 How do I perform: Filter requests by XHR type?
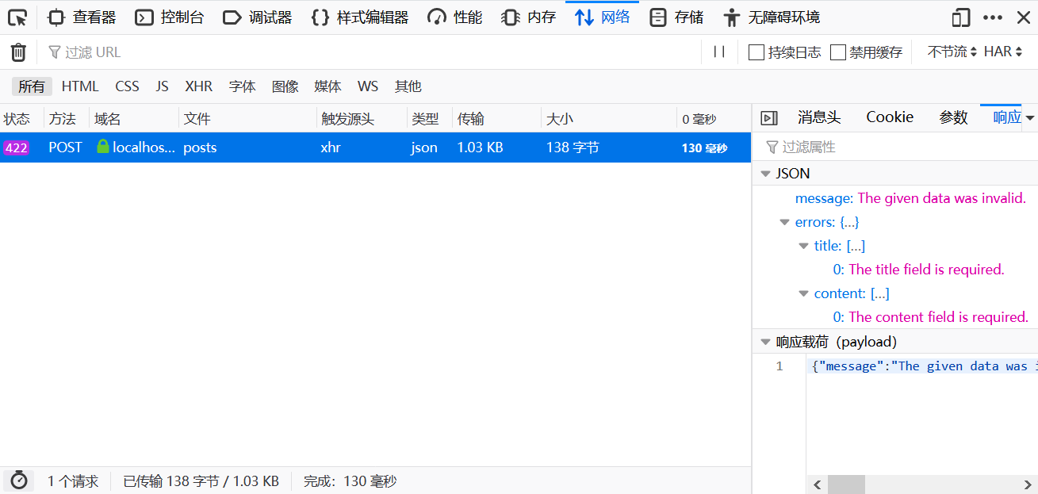click(x=198, y=86)
